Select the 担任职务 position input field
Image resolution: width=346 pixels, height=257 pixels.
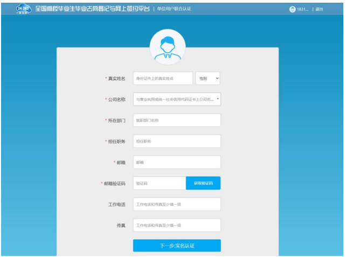177,141
